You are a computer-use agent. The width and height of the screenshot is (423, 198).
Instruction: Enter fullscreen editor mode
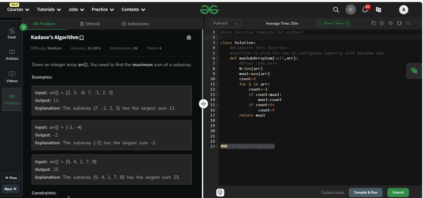coord(408,23)
